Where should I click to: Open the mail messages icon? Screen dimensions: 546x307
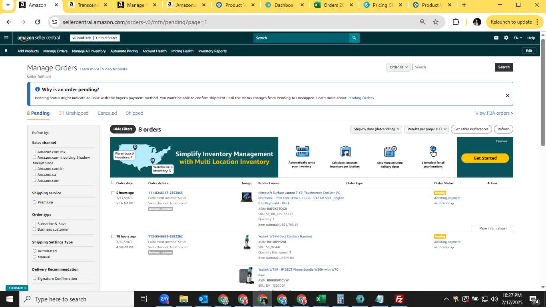[x=496, y=38]
